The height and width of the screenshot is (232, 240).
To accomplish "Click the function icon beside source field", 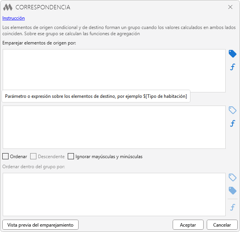I will coord(233,67).
